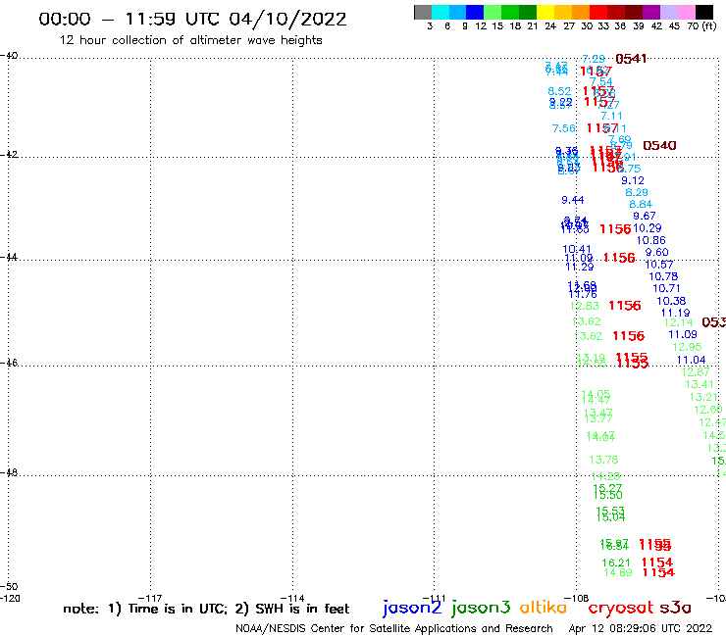Screen dimensions: 726x637
Task: Click the '12.83' wave height value
Action: click(x=585, y=306)
